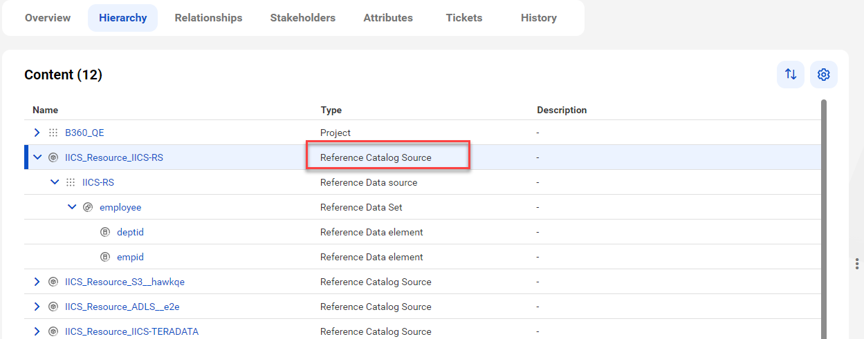This screenshot has width=864, height=339.
Task: Switch to the Overview tab
Action: coord(48,18)
